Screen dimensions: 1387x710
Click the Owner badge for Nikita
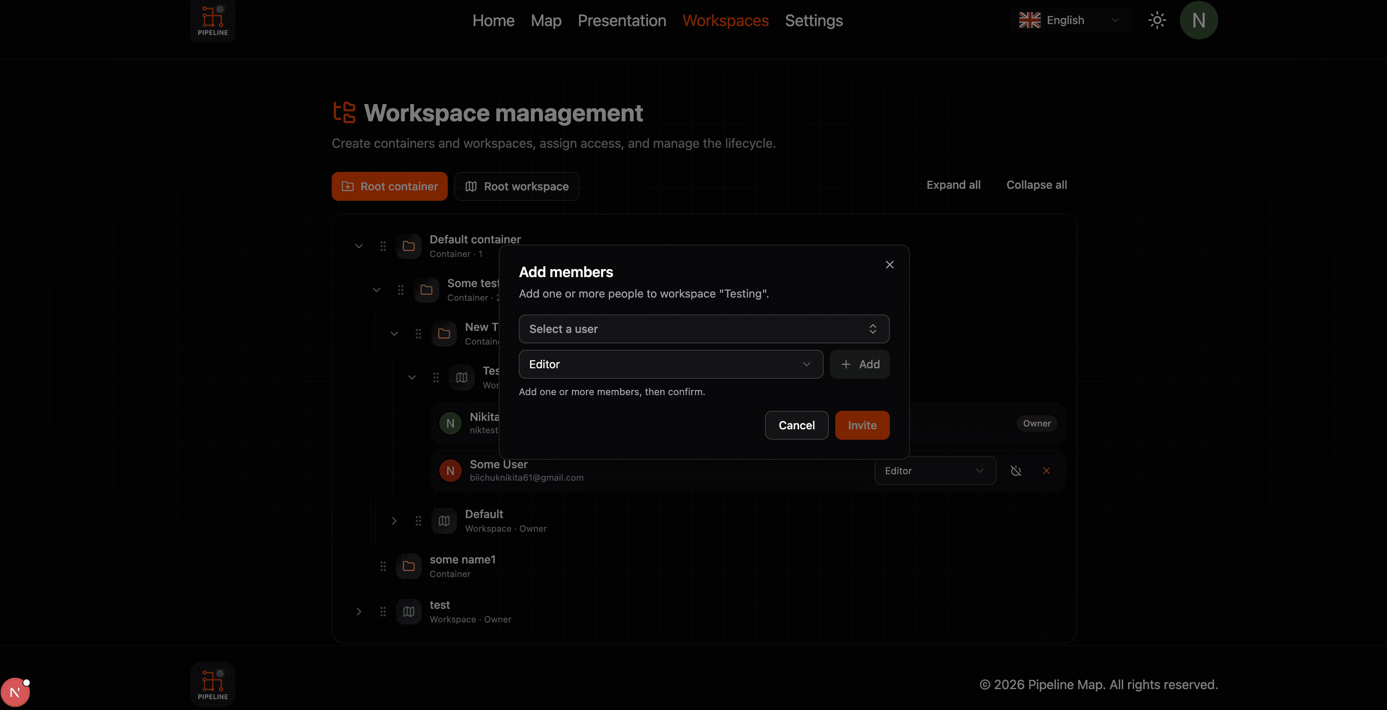click(1036, 423)
